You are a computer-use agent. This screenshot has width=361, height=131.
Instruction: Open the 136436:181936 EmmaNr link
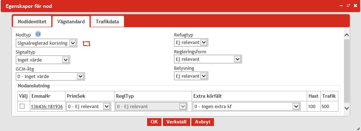coord(47,107)
